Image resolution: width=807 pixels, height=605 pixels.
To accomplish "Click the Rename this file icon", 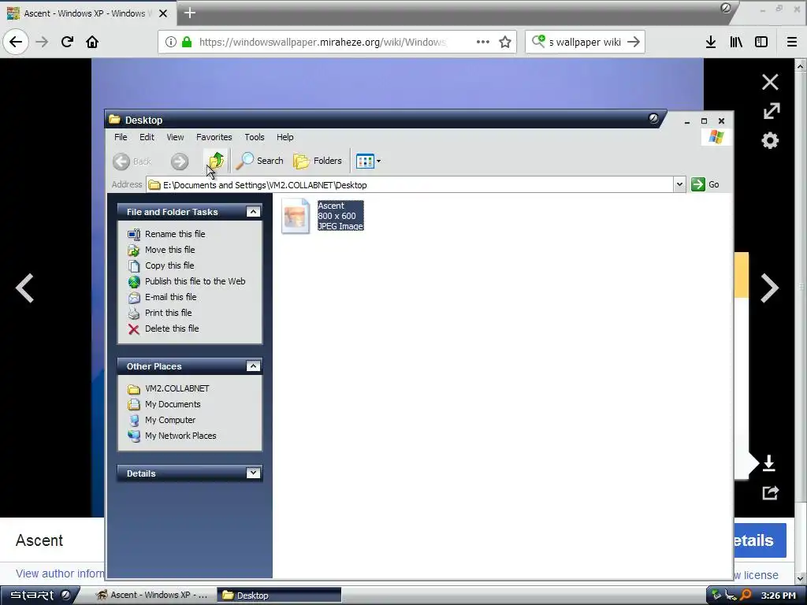I will click(x=134, y=234).
